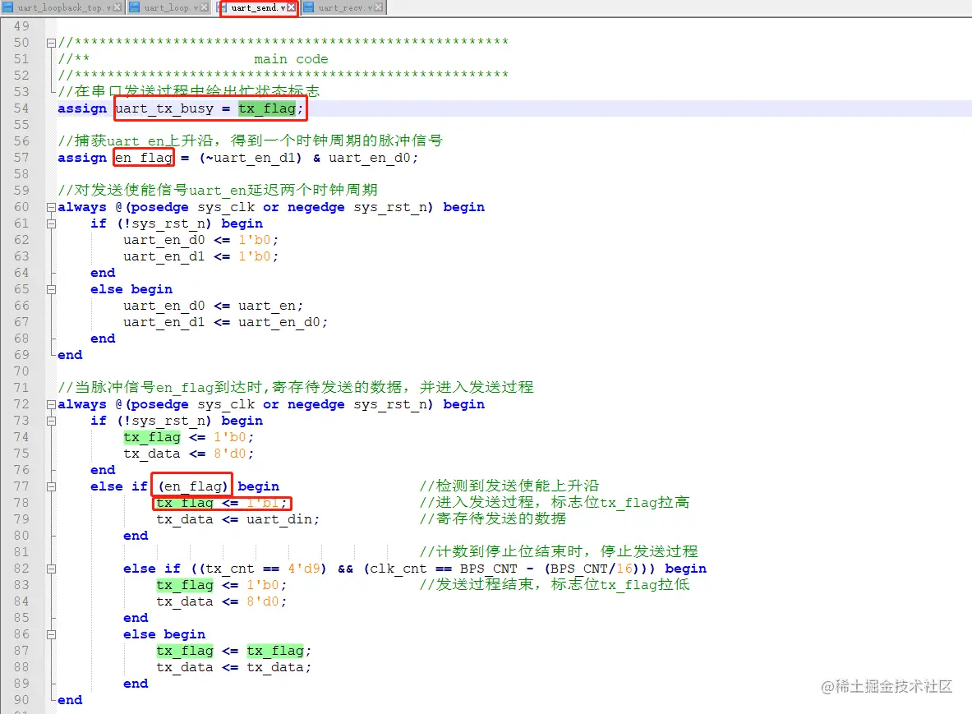Screen dimensions: 972x714
Task: Click line number 57 in the margin
Action: [x=21, y=158]
